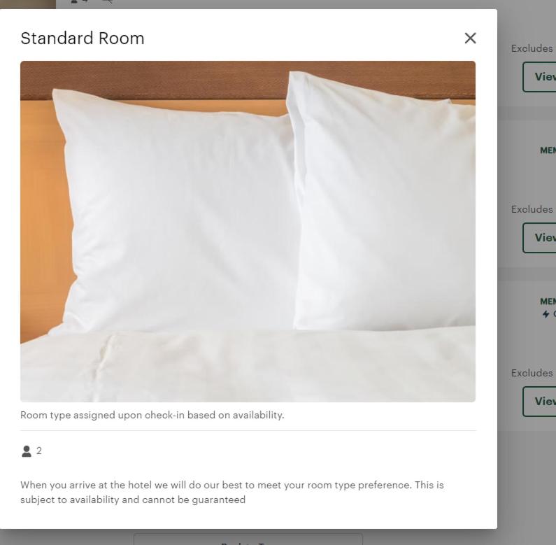The image size is (556, 545).
Task: Click the third Excludes label
Action: tap(533, 373)
